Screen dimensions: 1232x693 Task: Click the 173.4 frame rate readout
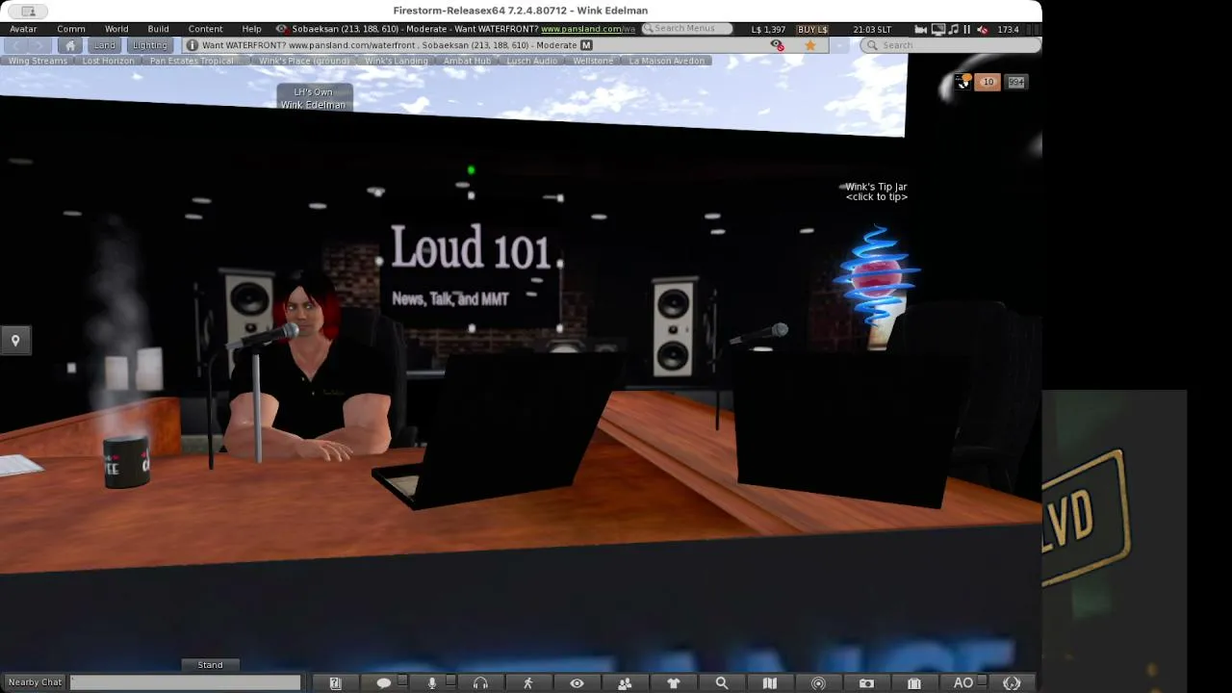click(x=1008, y=30)
